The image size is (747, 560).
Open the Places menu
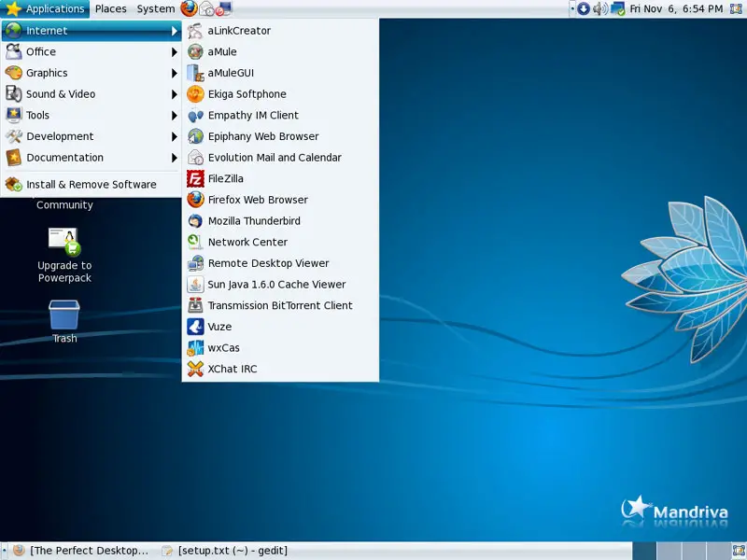tap(110, 8)
